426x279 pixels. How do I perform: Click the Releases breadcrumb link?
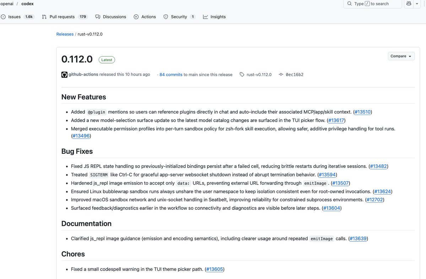point(65,34)
